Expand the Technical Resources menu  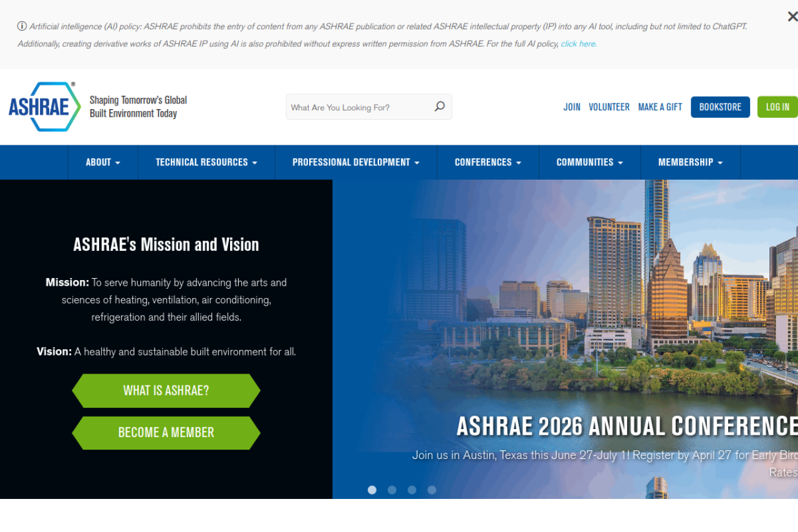pyautogui.click(x=206, y=162)
